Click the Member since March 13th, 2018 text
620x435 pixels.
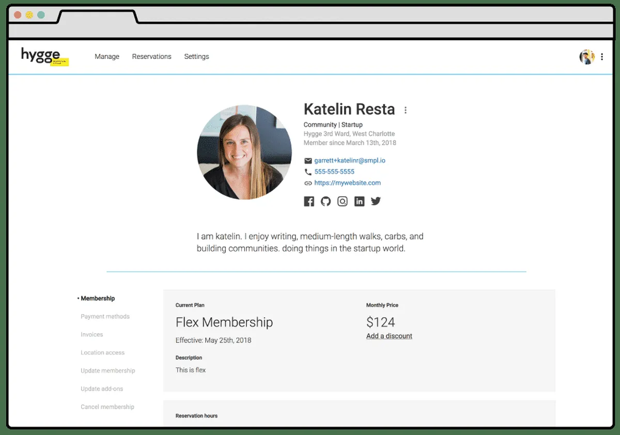[x=350, y=143]
